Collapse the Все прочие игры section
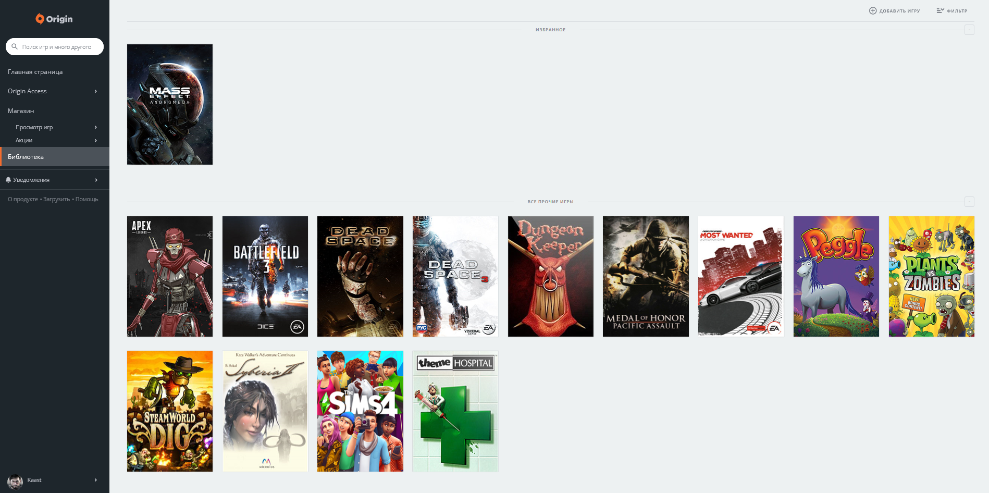 [x=969, y=202]
